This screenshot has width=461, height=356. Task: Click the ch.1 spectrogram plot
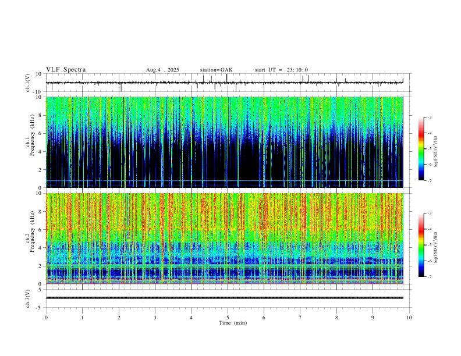click(x=225, y=142)
